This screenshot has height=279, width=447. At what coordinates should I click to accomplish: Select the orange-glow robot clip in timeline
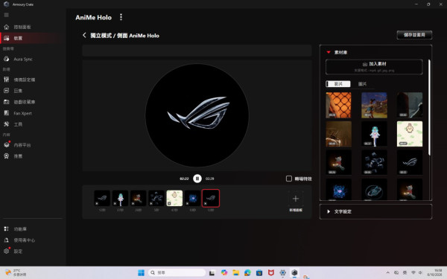(x=139, y=198)
